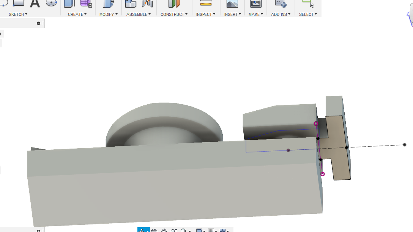This screenshot has height=232, width=413.
Task: Click the Grid and Snaps icon
Action: 211,230
